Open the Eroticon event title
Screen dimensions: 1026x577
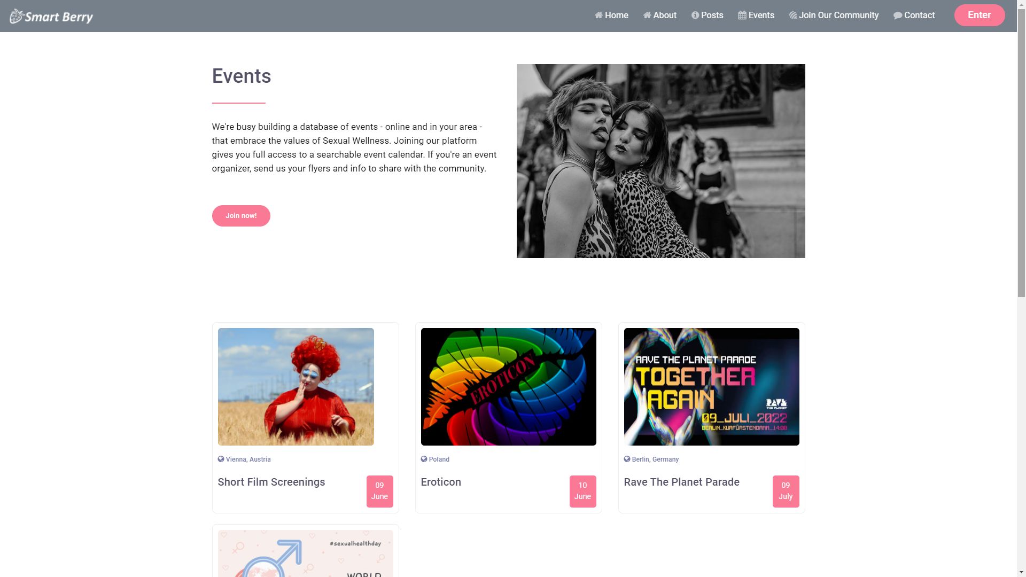pyautogui.click(x=441, y=482)
